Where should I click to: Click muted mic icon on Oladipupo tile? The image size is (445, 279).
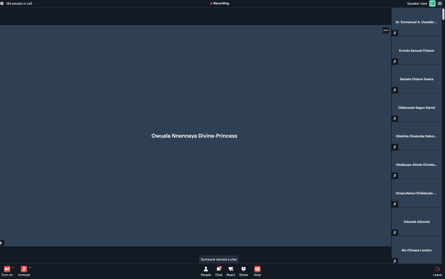coord(395,176)
